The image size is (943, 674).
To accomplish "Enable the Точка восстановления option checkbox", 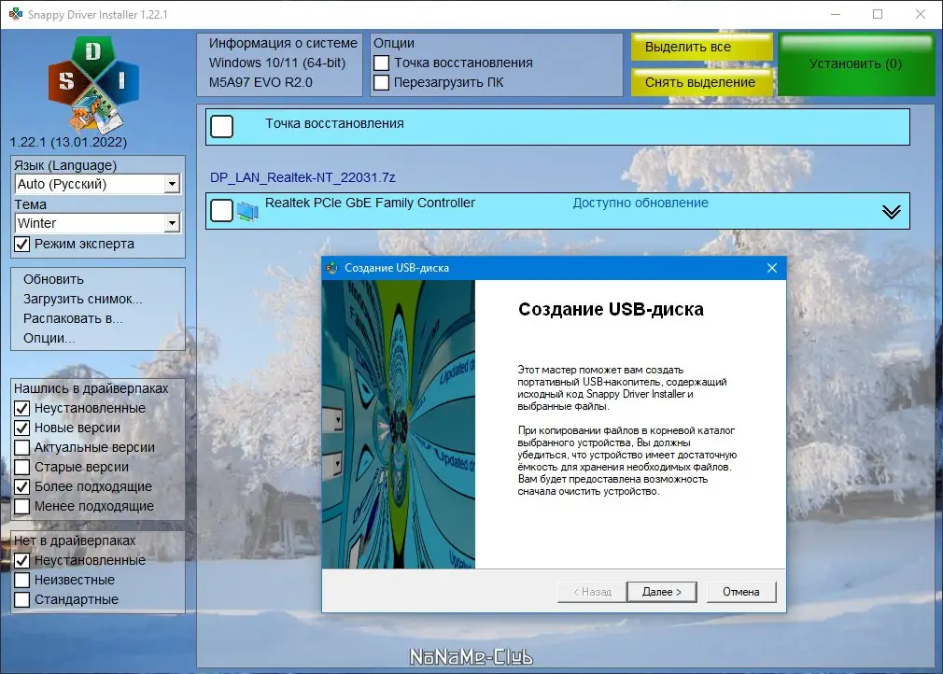I will [384, 63].
